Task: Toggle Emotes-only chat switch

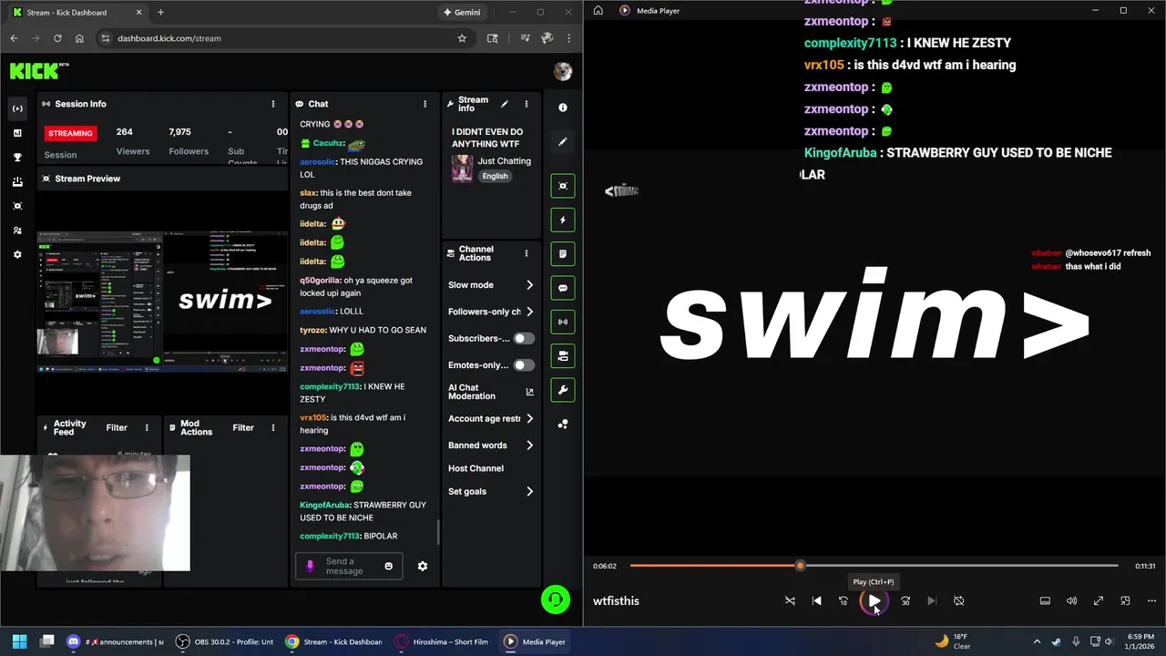Action: point(524,365)
